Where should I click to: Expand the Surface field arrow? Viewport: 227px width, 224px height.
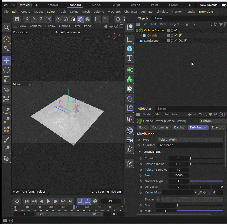tap(143, 145)
